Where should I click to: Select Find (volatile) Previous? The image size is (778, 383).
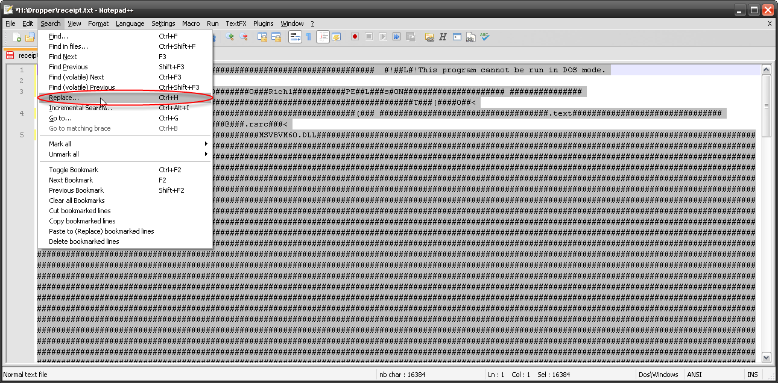(125, 87)
